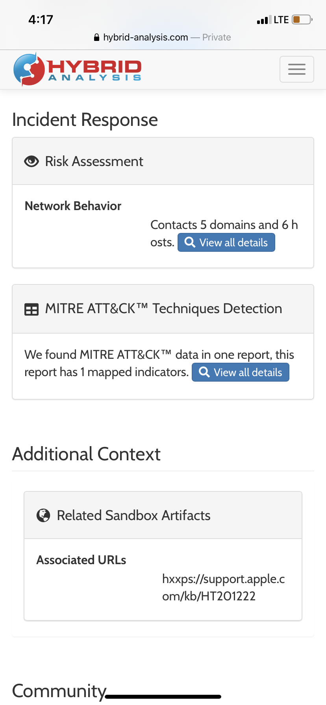Image resolution: width=326 pixels, height=705 pixels.
Task: Select the Risk Assessment panel header
Action: (x=163, y=161)
